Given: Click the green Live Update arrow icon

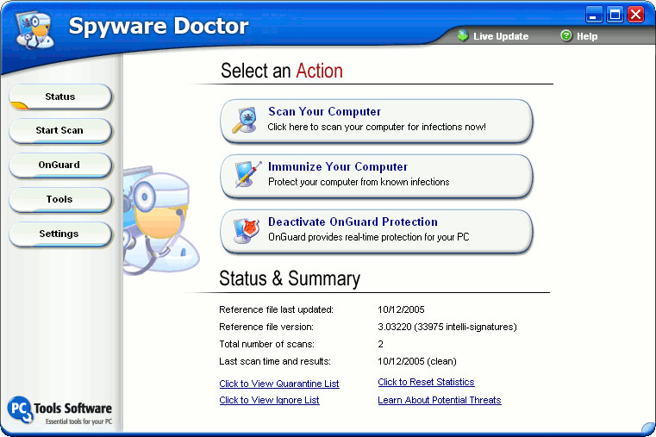Looking at the screenshot, I should tap(463, 36).
